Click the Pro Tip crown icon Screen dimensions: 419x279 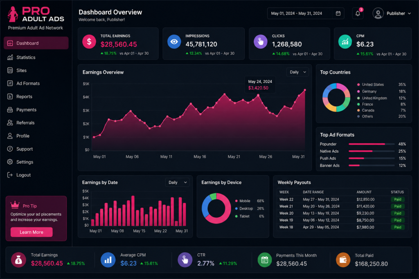click(x=15, y=205)
